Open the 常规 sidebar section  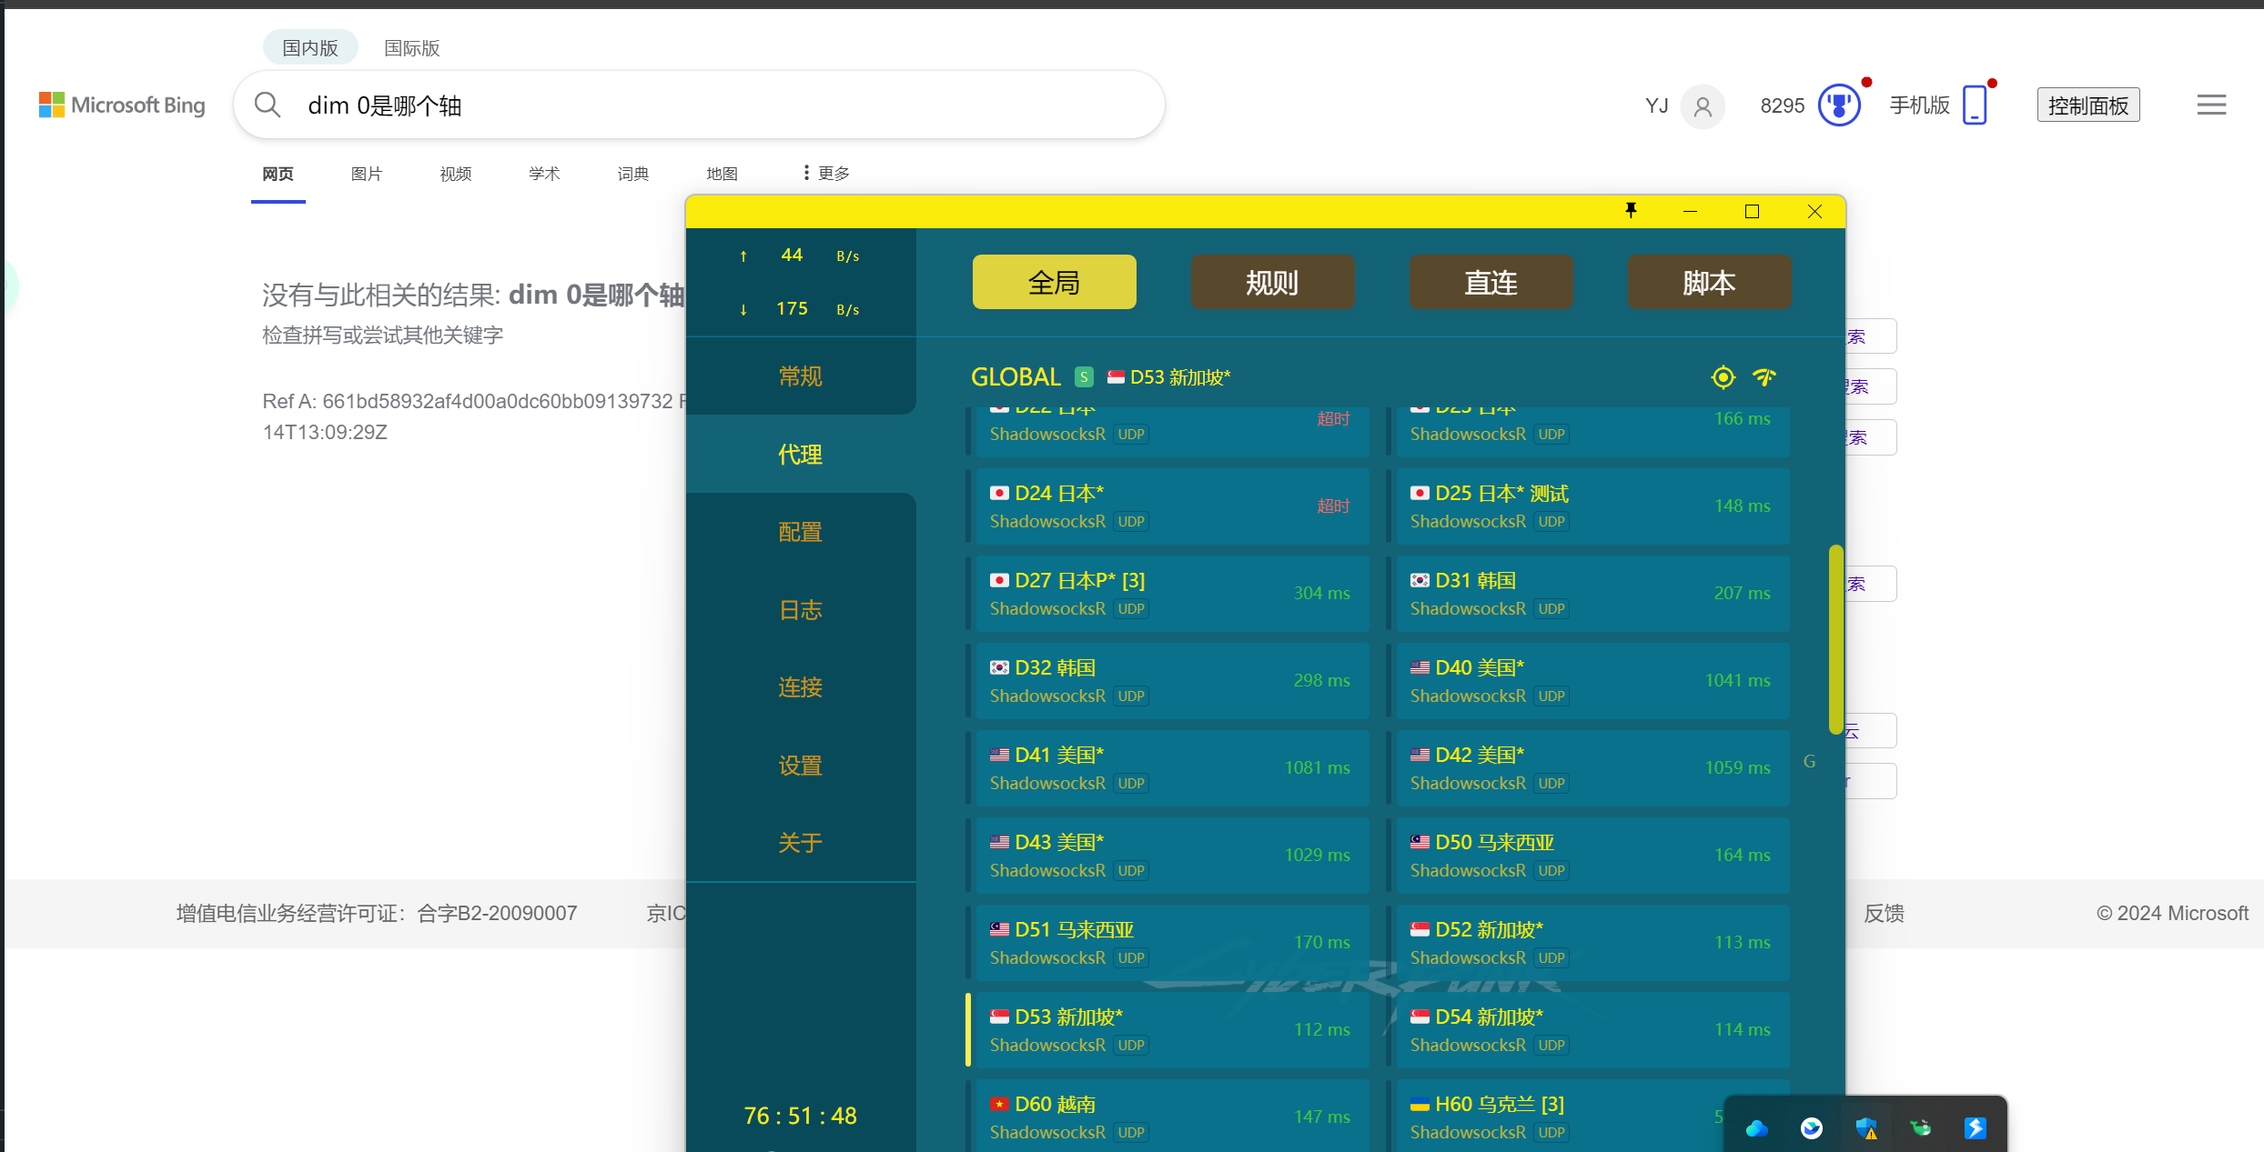800,376
